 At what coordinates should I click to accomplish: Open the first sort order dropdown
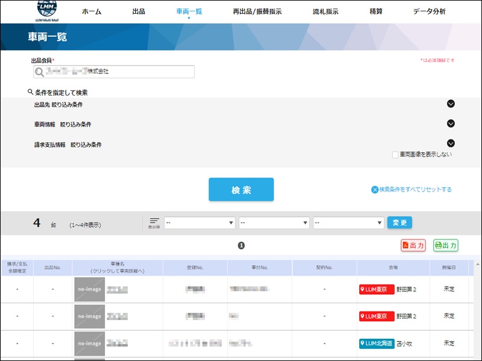[199, 223]
